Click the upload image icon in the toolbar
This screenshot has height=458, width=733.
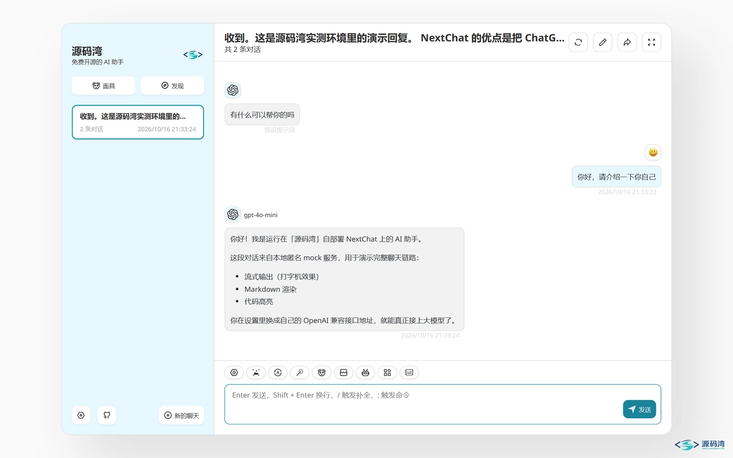(x=256, y=372)
